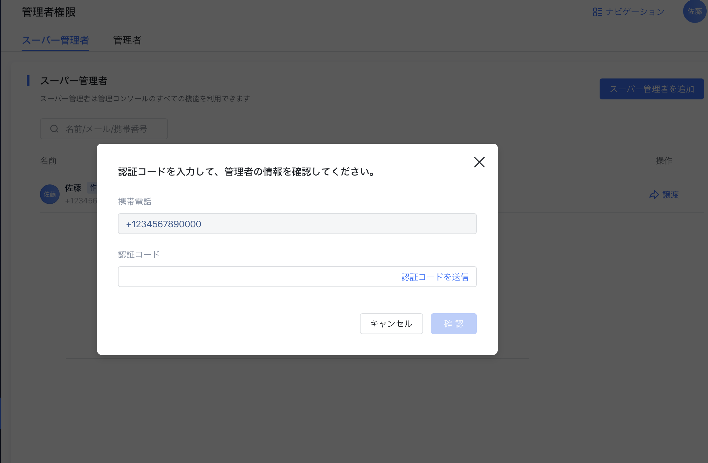708x463 pixels.
Task: Click the transfer arrow icon beside 譲渡
Action: point(654,195)
